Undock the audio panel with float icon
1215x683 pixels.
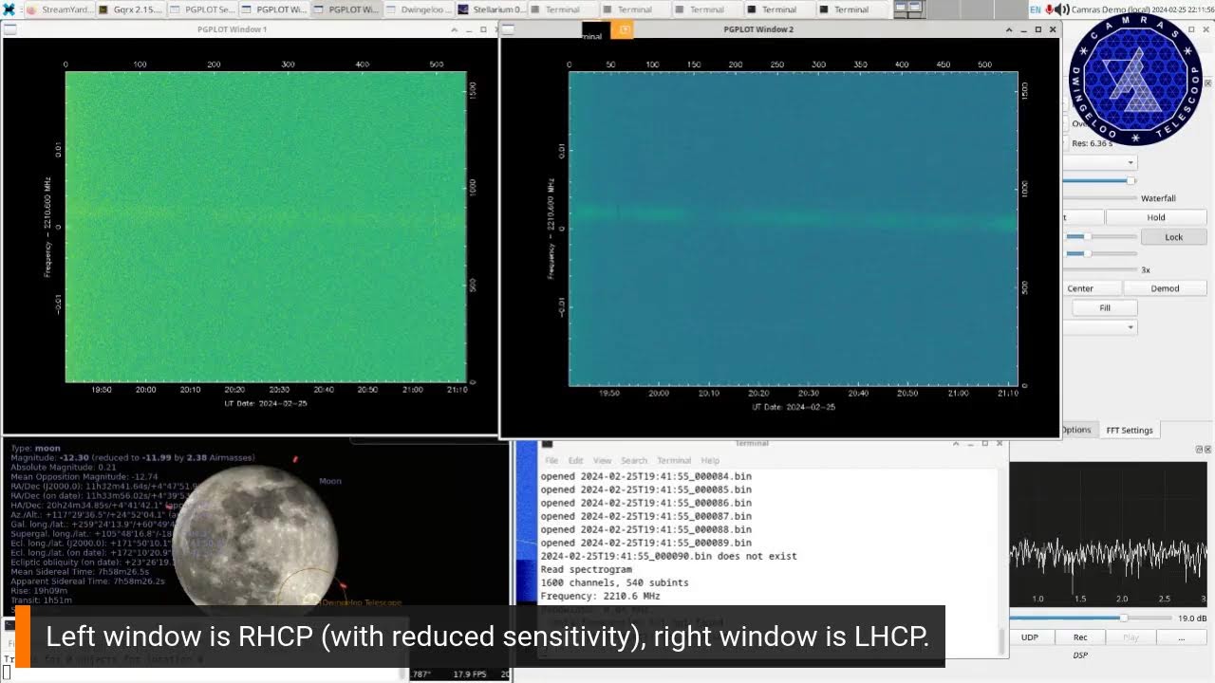(1199, 449)
